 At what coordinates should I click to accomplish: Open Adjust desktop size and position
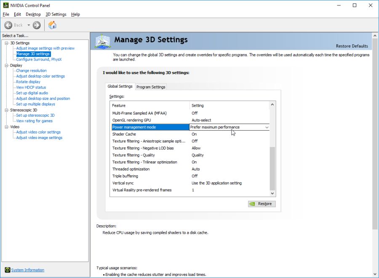point(43,99)
